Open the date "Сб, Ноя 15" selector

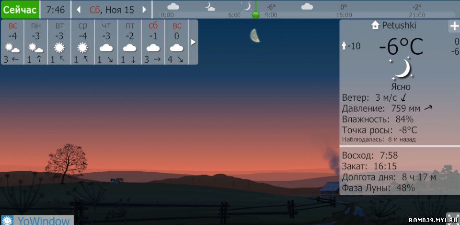coord(112,10)
